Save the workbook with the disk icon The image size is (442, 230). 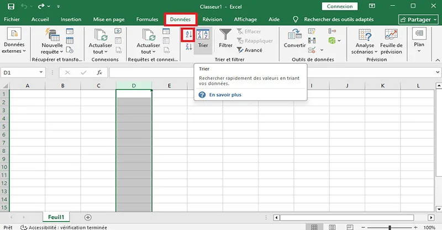pos(10,7)
